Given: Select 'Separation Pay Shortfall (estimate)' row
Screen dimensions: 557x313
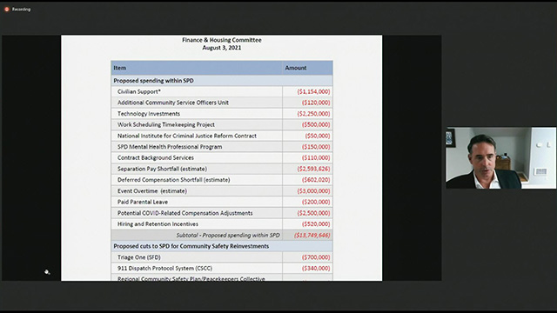Looking at the screenshot, I should (222, 169).
